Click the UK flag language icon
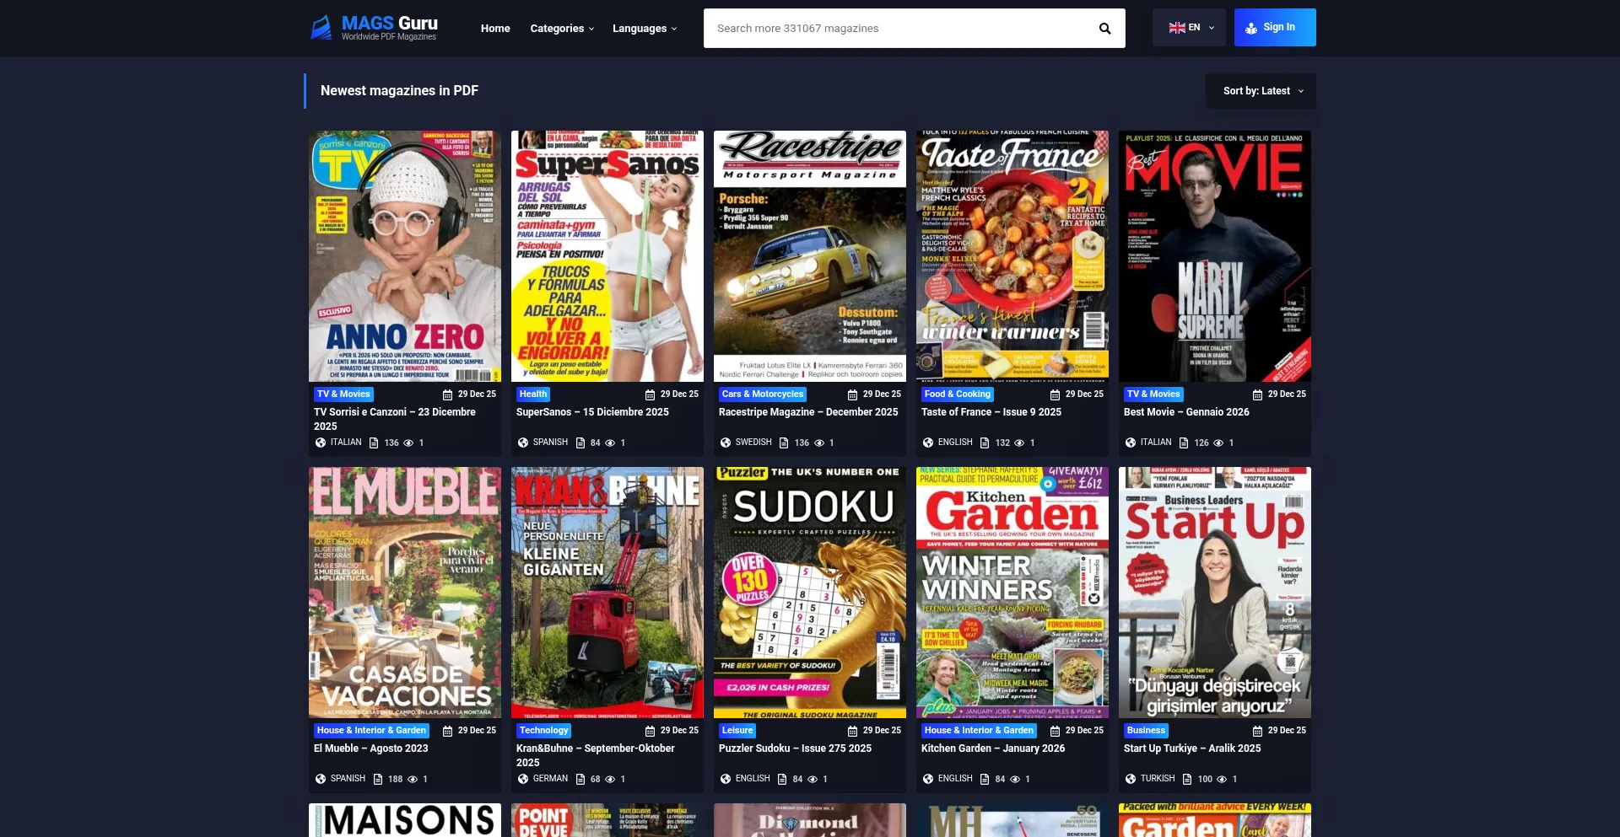The image size is (1620, 837). coord(1176,28)
